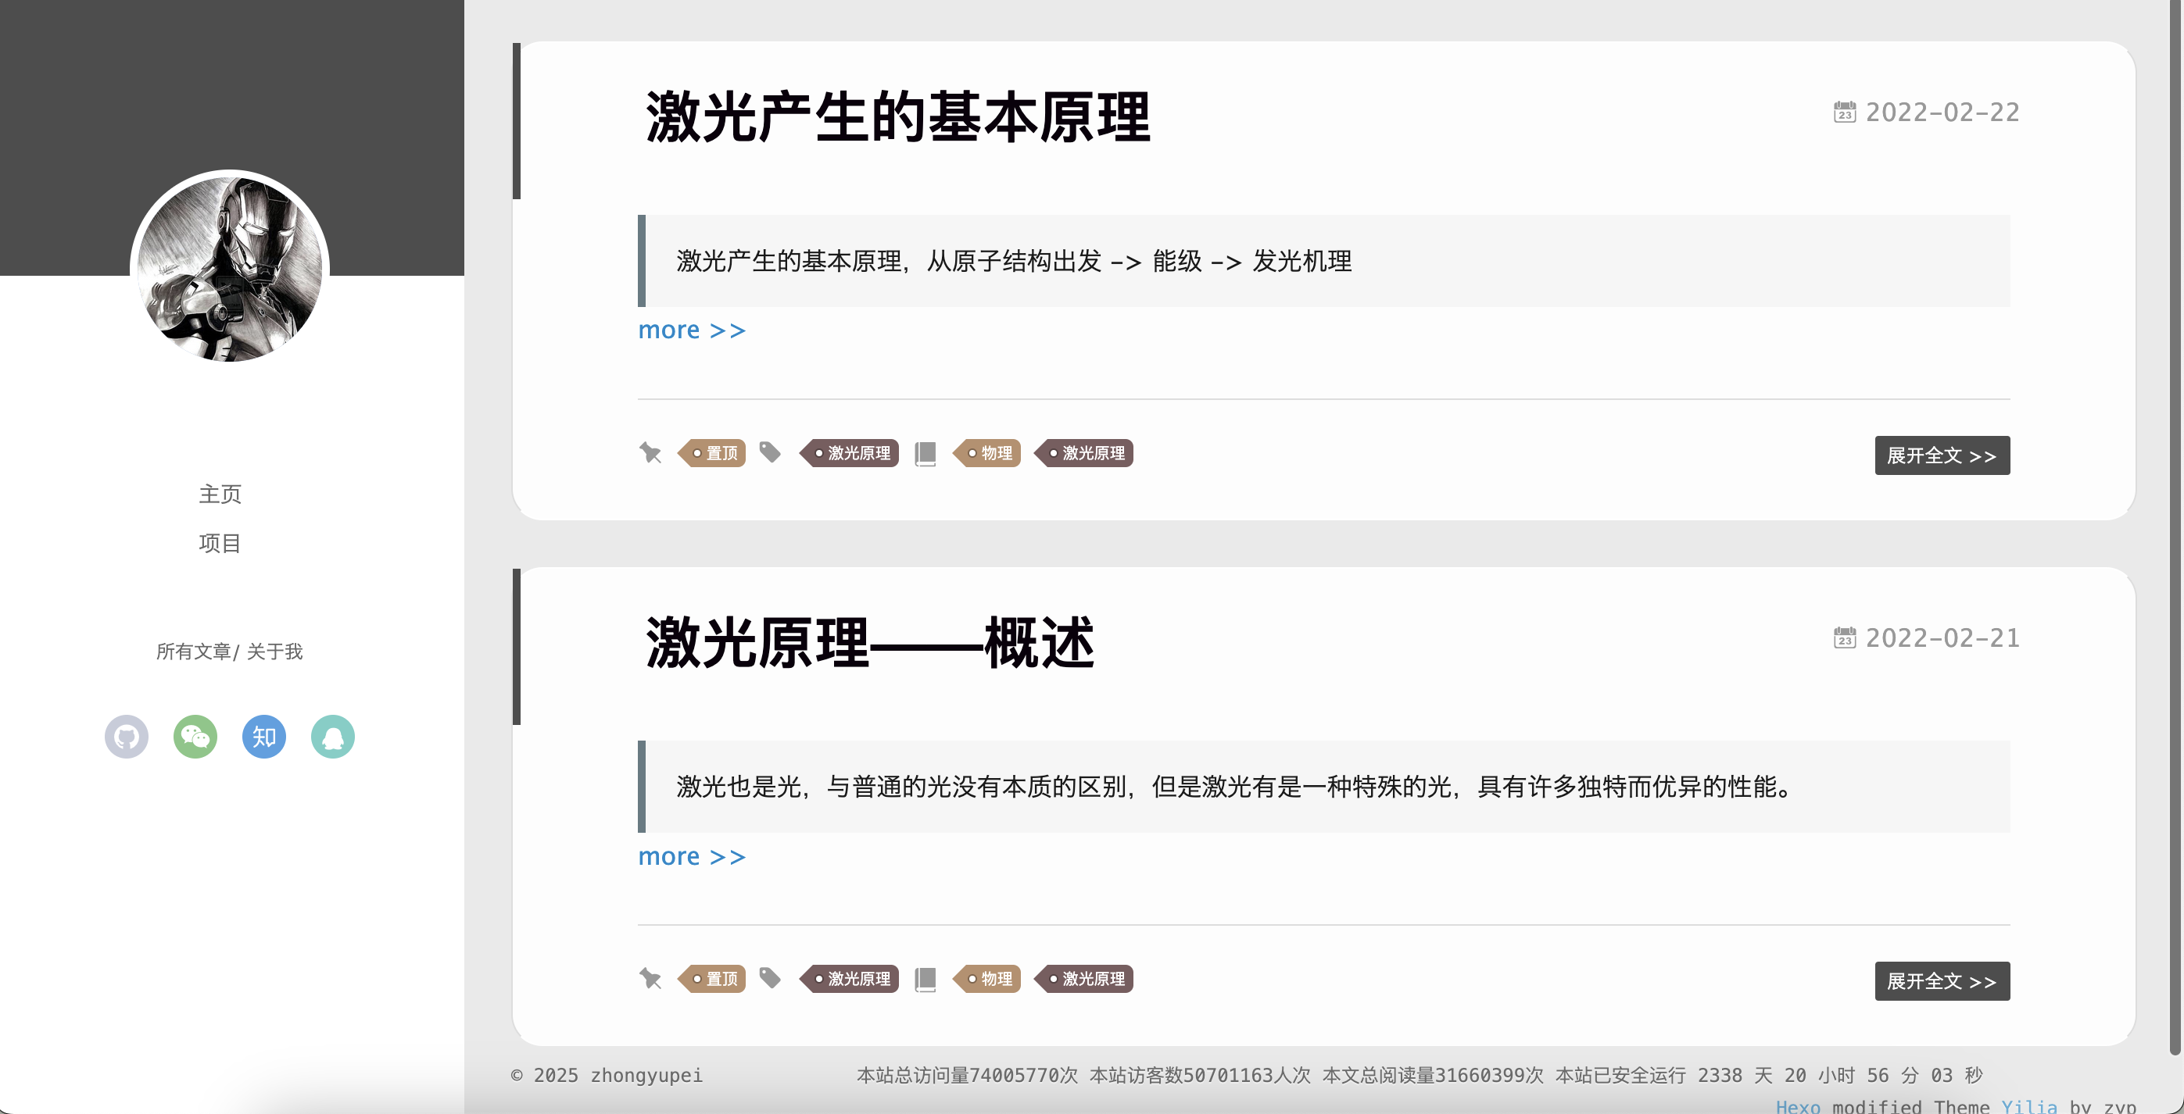Click the category book icon in second post
Image resolution: width=2184 pixels, height=1114 pixels.
925,978
